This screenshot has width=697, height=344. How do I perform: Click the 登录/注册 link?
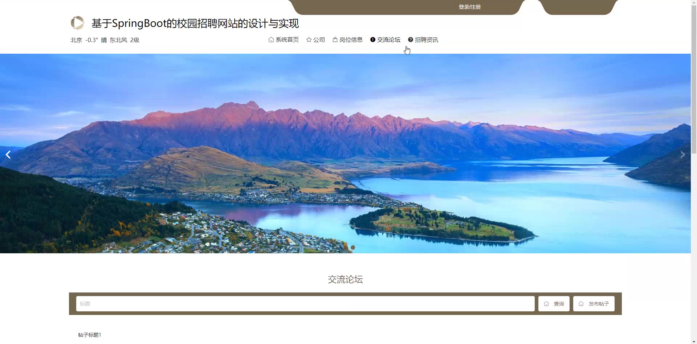[469, 7]
